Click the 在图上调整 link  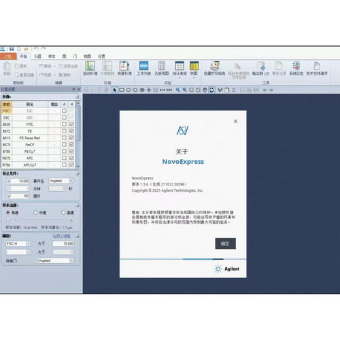[x=61, y=236]
